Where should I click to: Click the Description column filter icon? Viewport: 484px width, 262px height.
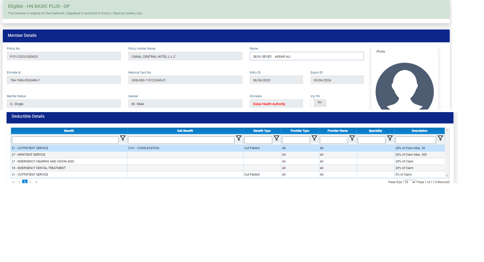[x=440, y=138]
